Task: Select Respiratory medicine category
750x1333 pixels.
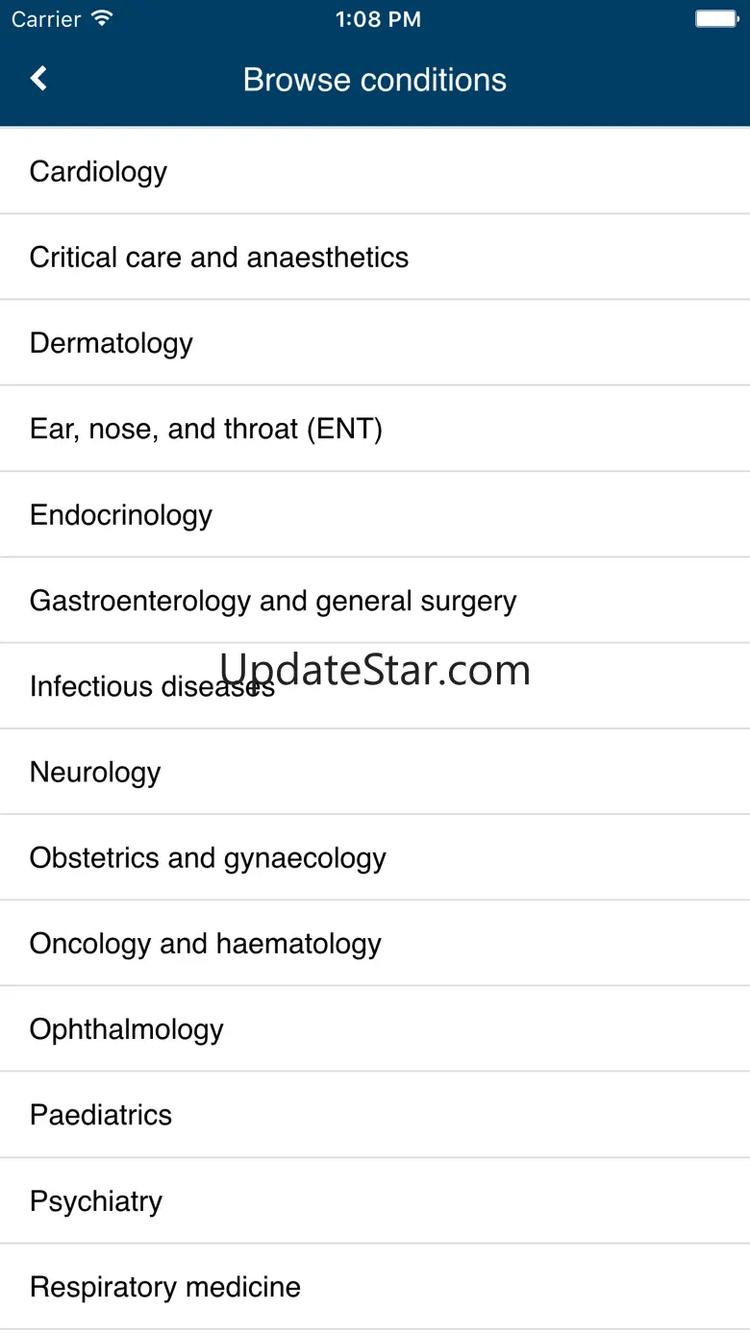Action: (165, 1287)
